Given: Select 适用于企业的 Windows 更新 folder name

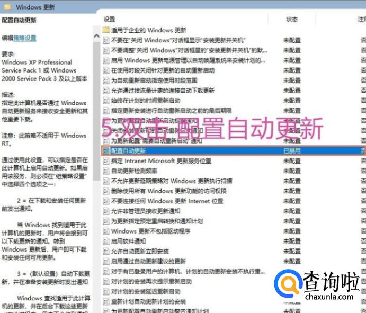Looking at the screenshot, I should tap(148, 30).
